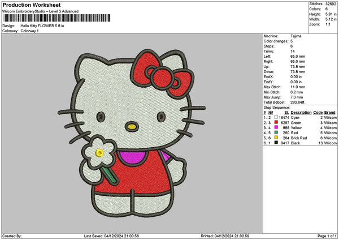
Task: Click the Stitches value '32602'
Action: 331,4
